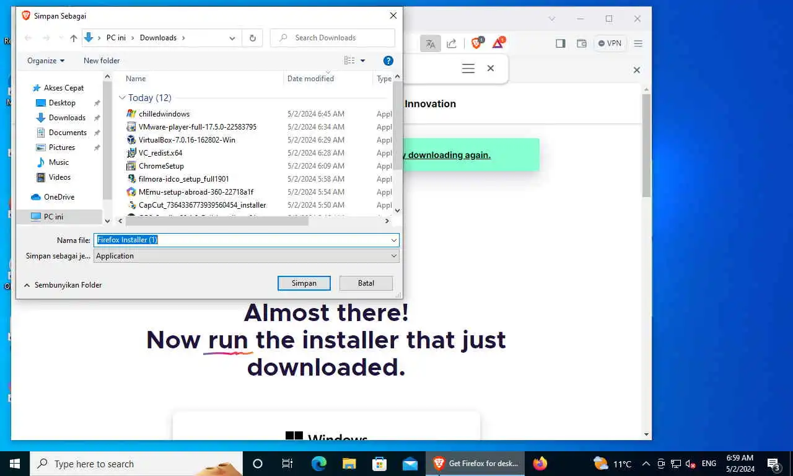Open the downloads bubble list menu icon
This screenshot has height=476, width=793.
coord(468,68)
